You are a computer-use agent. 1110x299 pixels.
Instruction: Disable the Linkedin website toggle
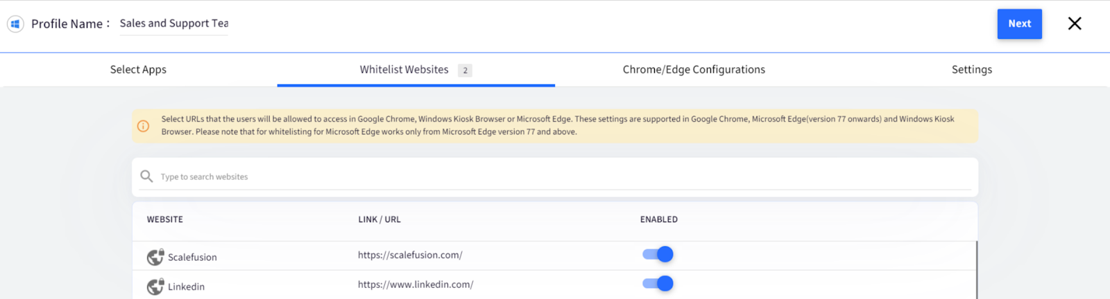coord(658,284)
